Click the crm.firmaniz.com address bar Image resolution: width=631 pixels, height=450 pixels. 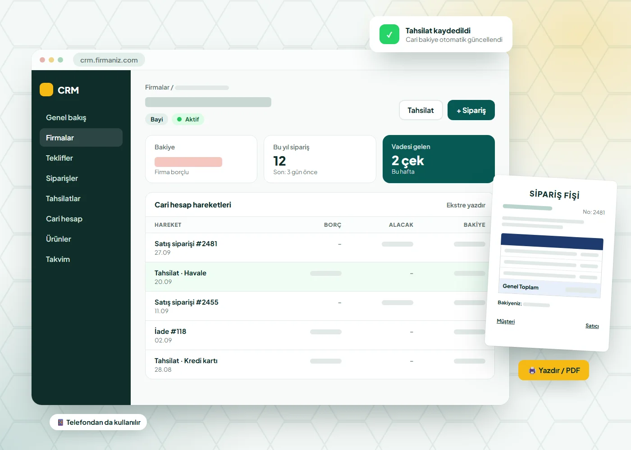[109, 60]
